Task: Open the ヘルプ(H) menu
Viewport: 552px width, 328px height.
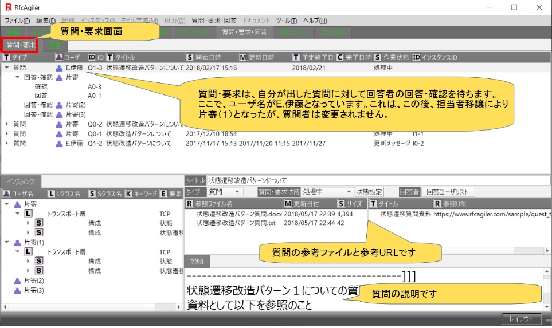Action: click(x=315, y=21)
